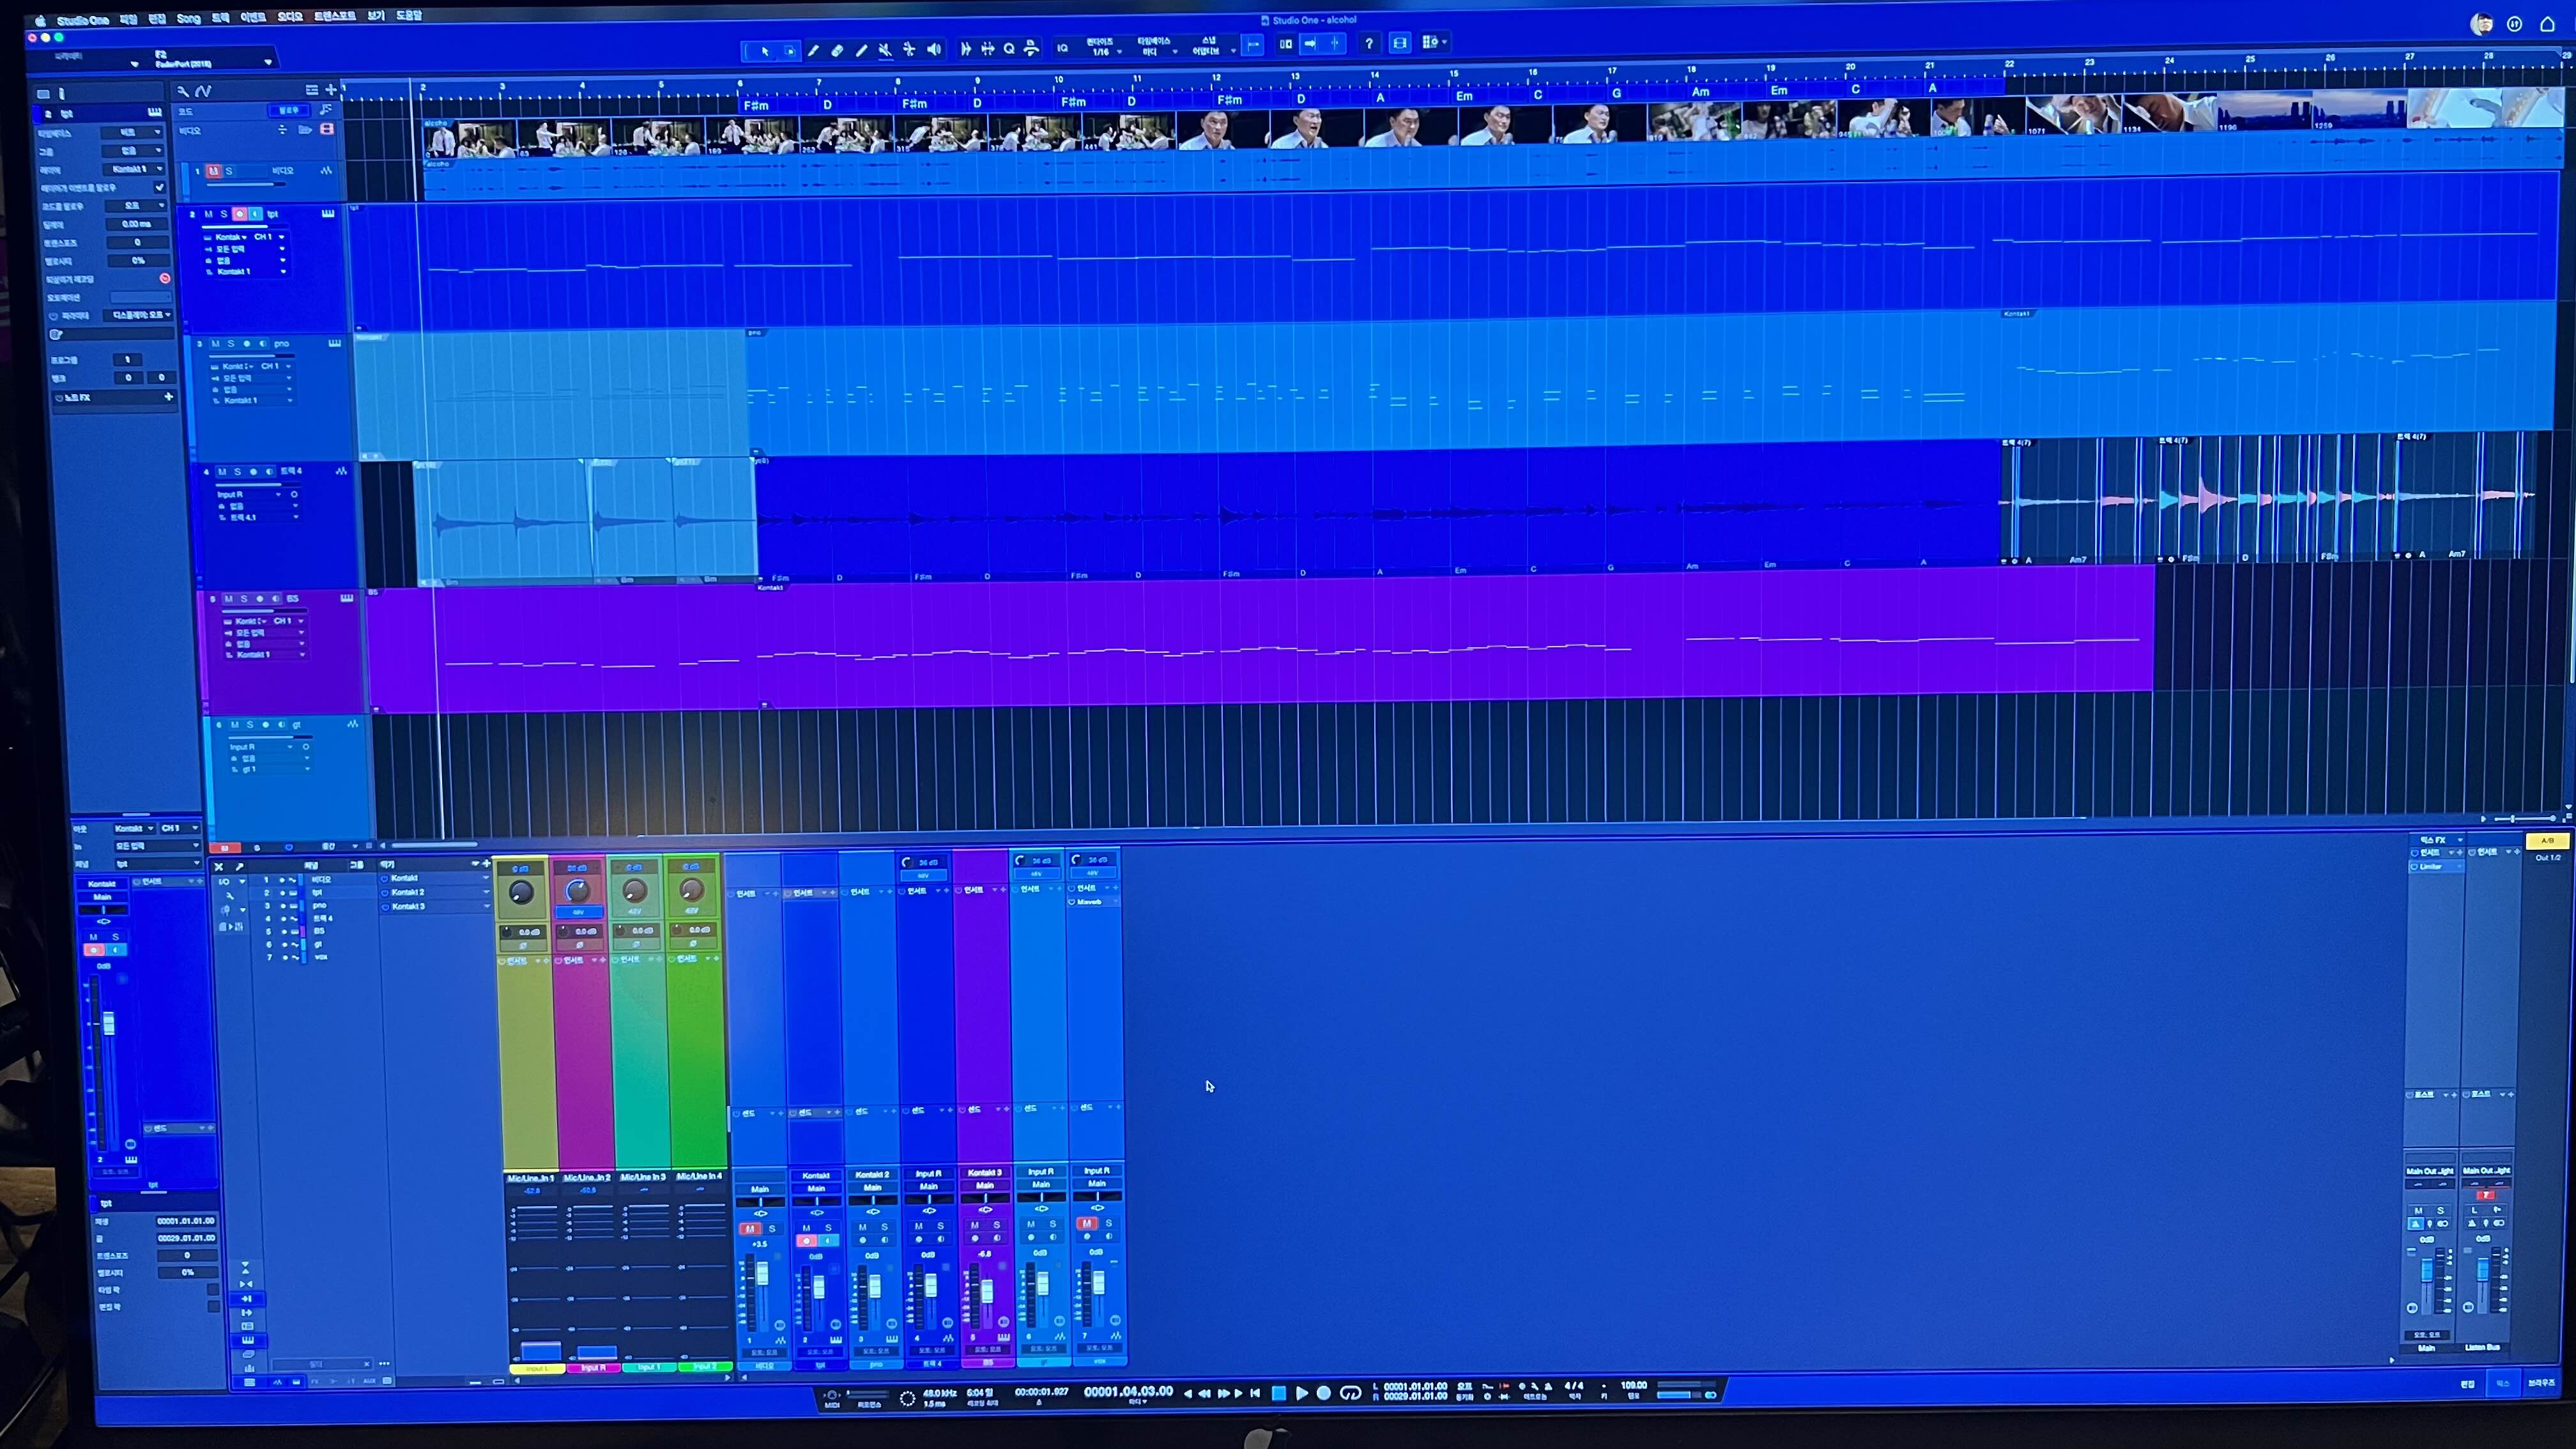Click the video player filmstrip icon
This screenshot has height=1449, width=2576.
pos(1400,43)
